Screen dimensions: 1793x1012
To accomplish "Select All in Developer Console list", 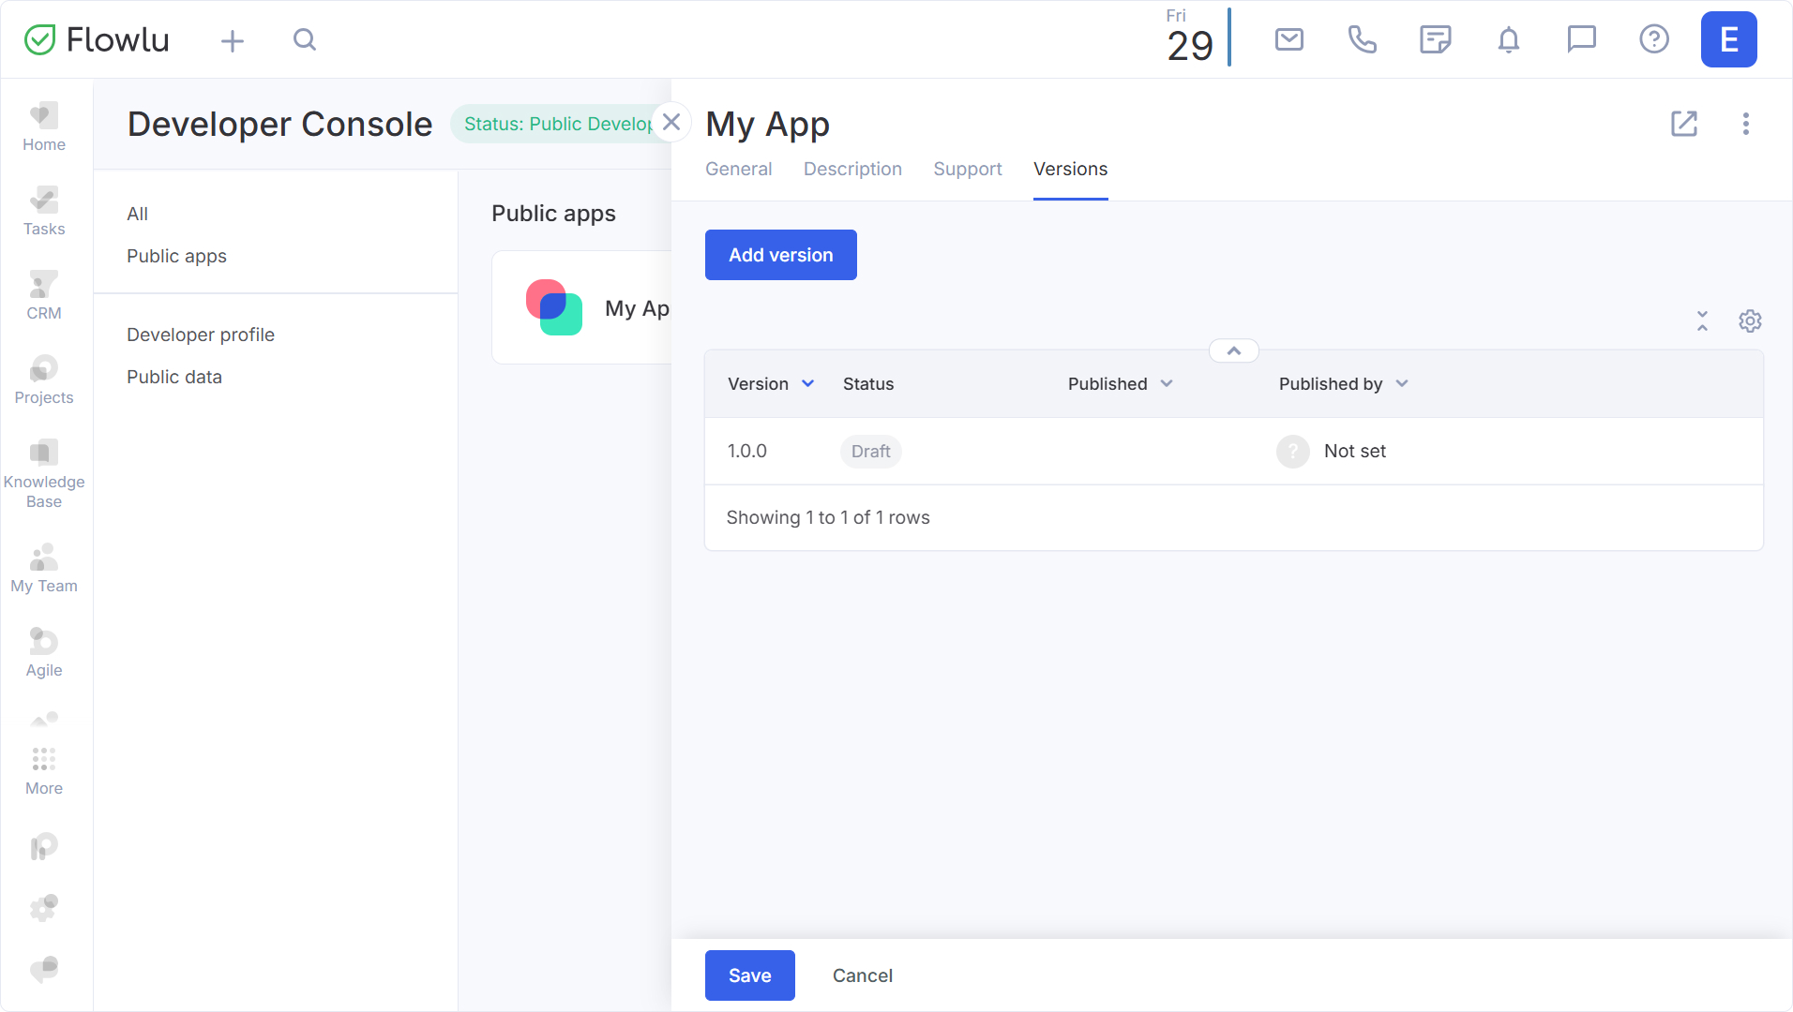I will click(138, 214).
